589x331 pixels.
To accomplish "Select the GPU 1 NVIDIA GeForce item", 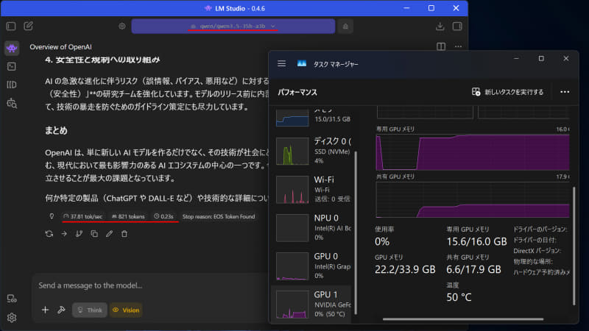I will coord(311,304).
